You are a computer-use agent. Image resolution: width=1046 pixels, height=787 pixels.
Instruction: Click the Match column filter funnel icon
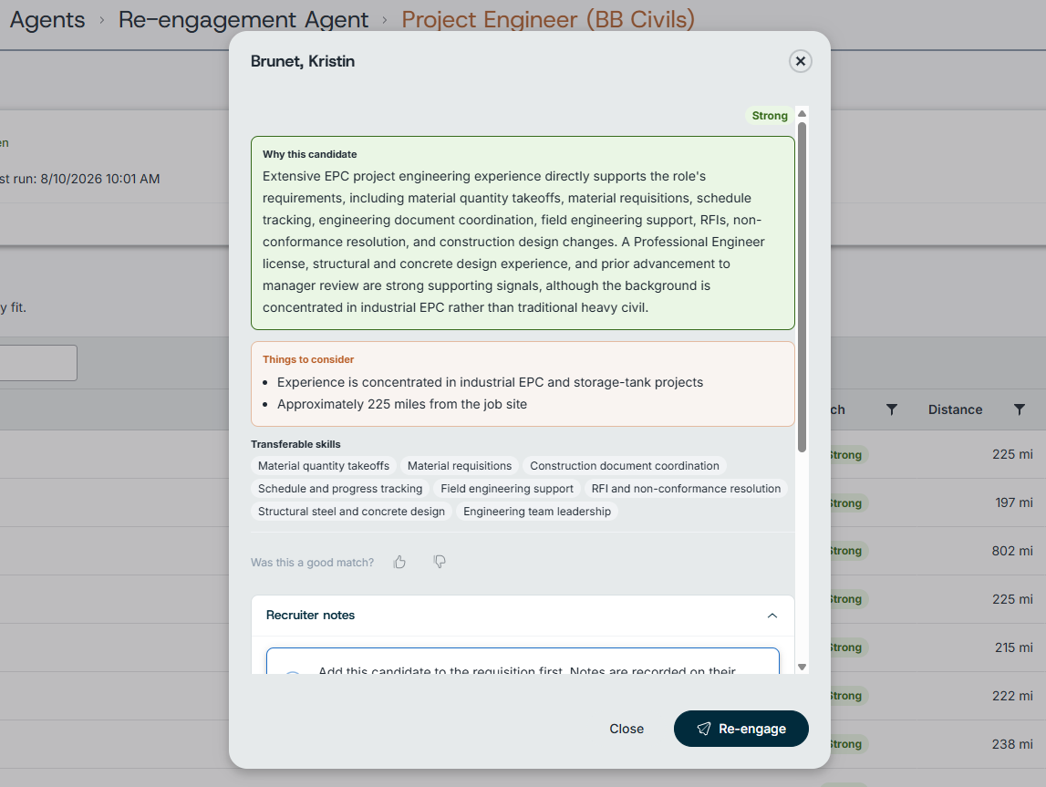(891, 409)
